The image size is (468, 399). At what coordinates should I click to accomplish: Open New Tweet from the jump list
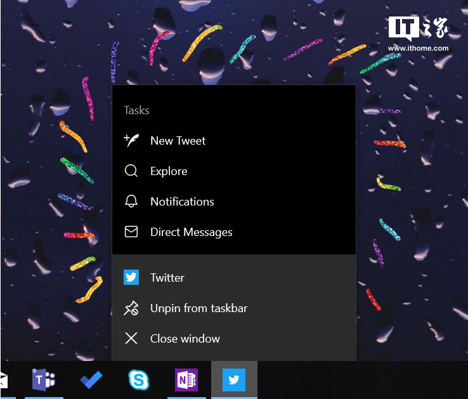(x=234, y=141)
